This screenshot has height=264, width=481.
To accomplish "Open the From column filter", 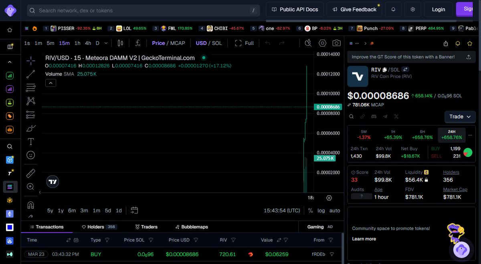I will (x=331, y=240).
